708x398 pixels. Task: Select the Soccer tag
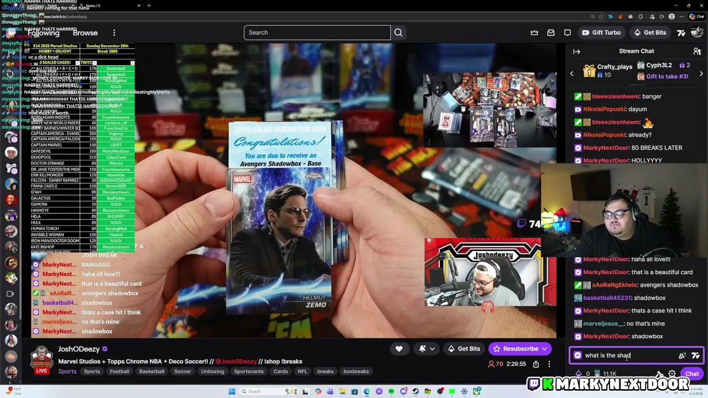183,371
